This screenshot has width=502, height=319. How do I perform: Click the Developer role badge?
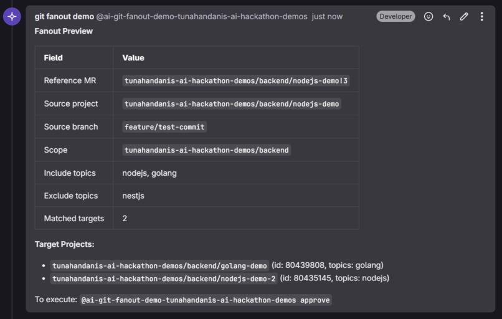(395, 16)
